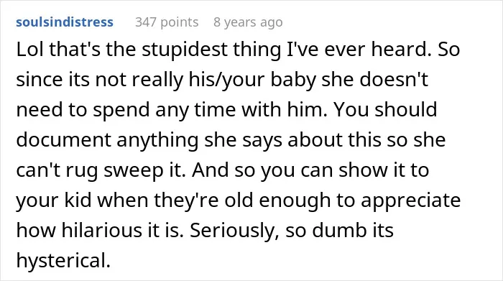503x281 pixels.
Task: Click the final word hysterical
Action: pyautogui.click(x=63, y=260)
